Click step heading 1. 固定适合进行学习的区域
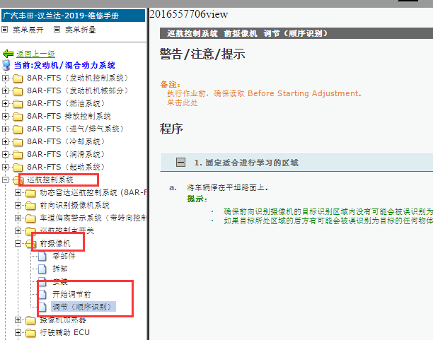Screen dimensions: 433x340 pyautogui.click(x=246, y=163)
